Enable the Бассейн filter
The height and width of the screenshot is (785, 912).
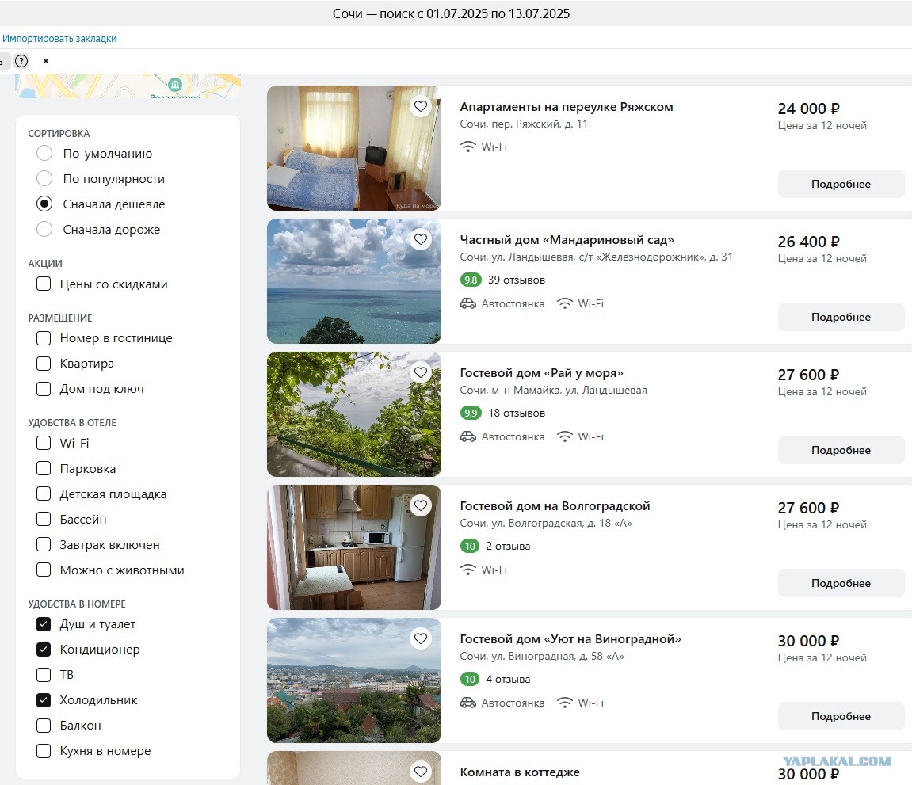pos(44,520)
